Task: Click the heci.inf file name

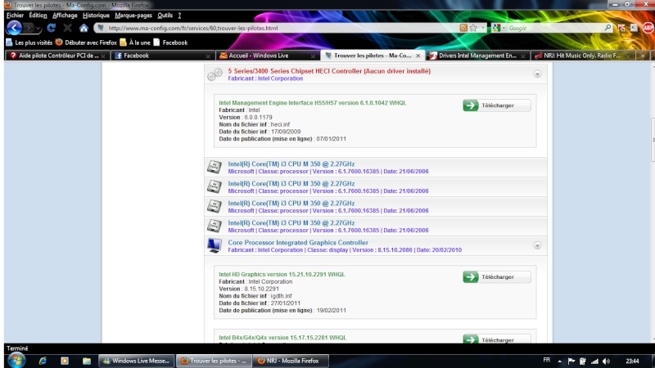Action: pos(280,124)
